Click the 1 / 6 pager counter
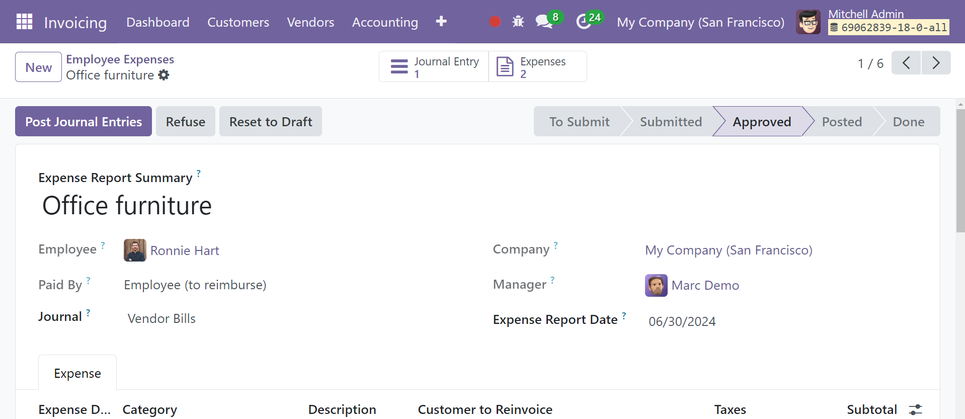Image resolution: width=965 pixels, height=419 pixels. tap(870, 63)
